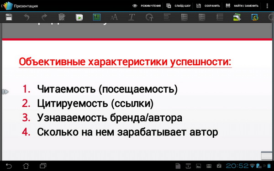Open the slide notes icon
274x171 pixels.
pyautogui.click(x=62, y=17)
